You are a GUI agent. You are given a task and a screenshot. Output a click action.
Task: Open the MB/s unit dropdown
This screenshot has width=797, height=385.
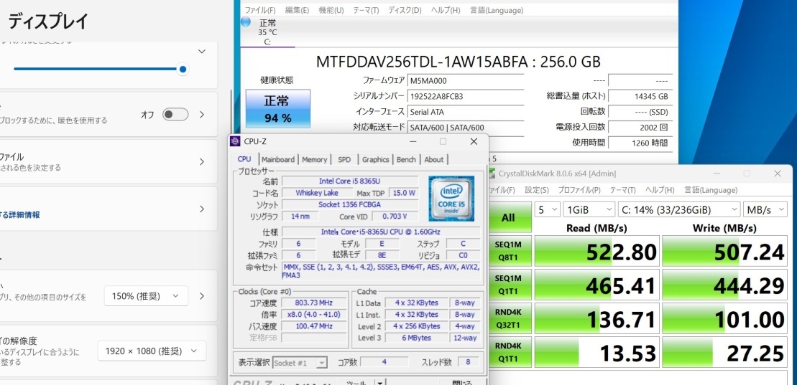765,209
